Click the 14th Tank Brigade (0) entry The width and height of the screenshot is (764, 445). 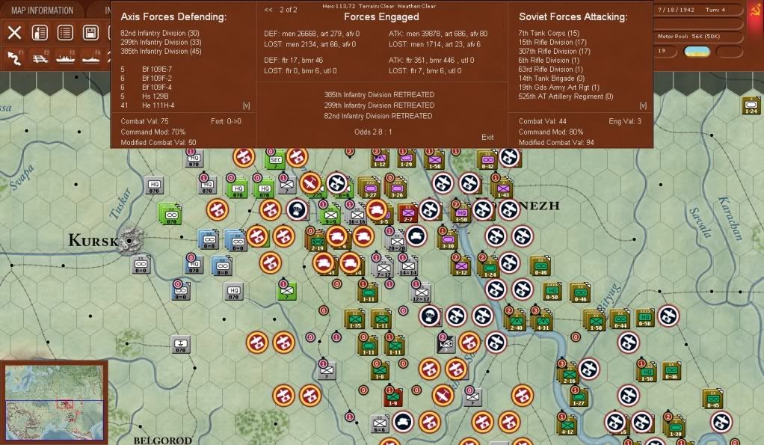552,78
